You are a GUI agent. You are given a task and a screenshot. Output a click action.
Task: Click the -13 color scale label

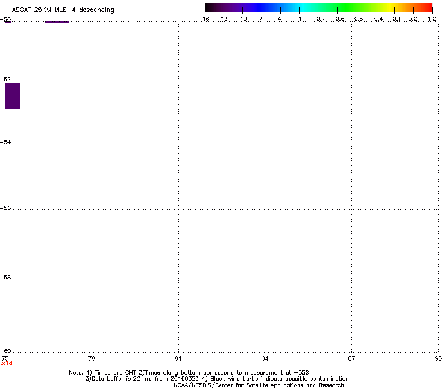(x=222, y=19)
